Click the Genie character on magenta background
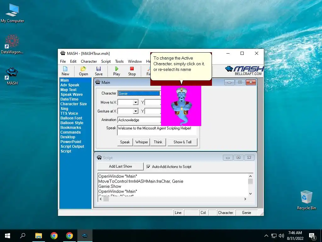This screenshot has width=322, height=242. tap(181, 106)
